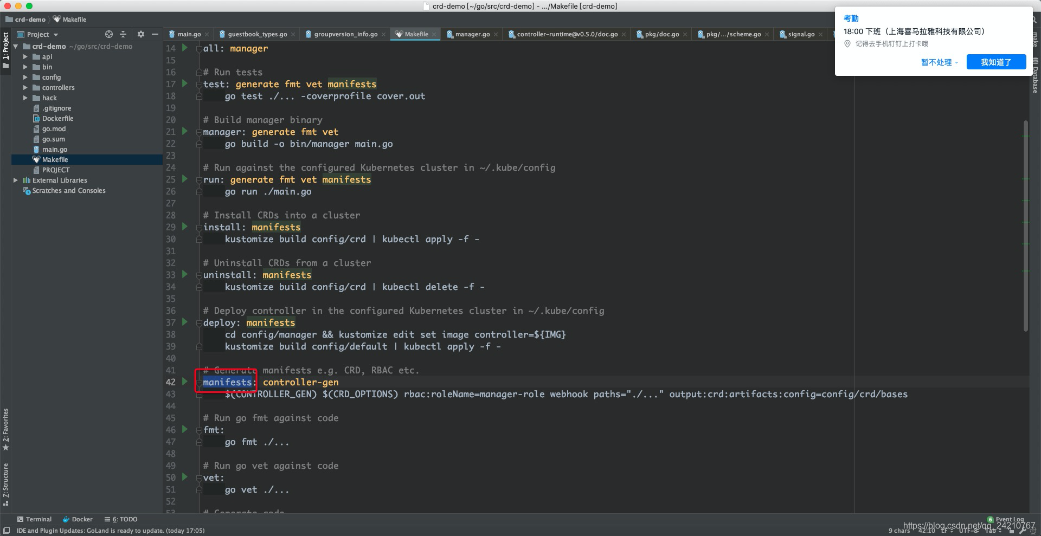The width and height of the screenshot is (1041, 536).
Task: Collapse all in Project panel
Action: coord(123,34)
